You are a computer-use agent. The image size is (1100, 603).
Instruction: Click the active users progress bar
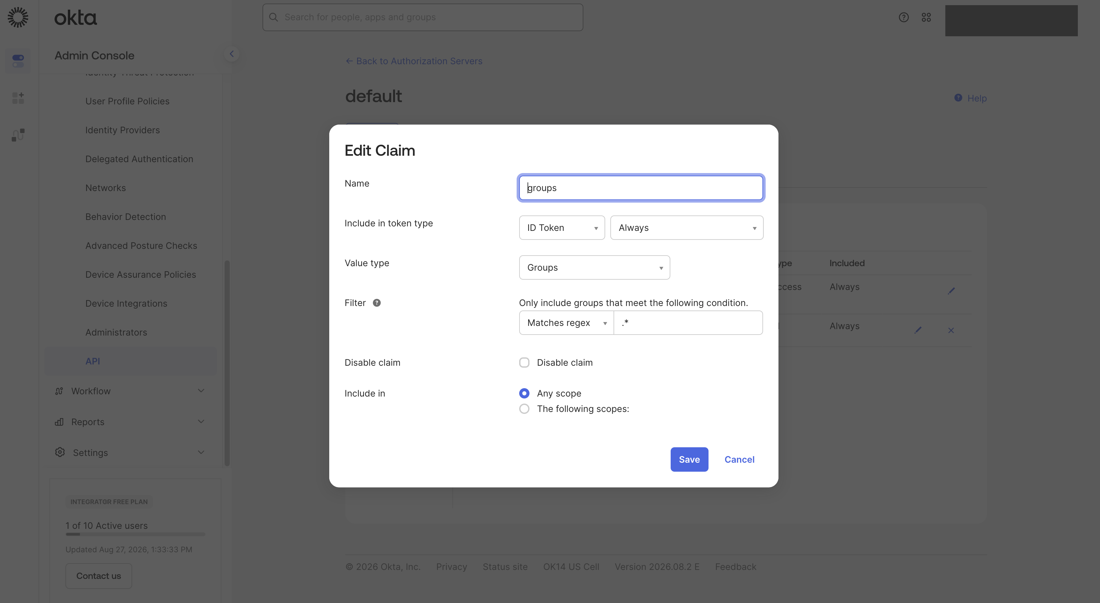[x=135, y=534]
